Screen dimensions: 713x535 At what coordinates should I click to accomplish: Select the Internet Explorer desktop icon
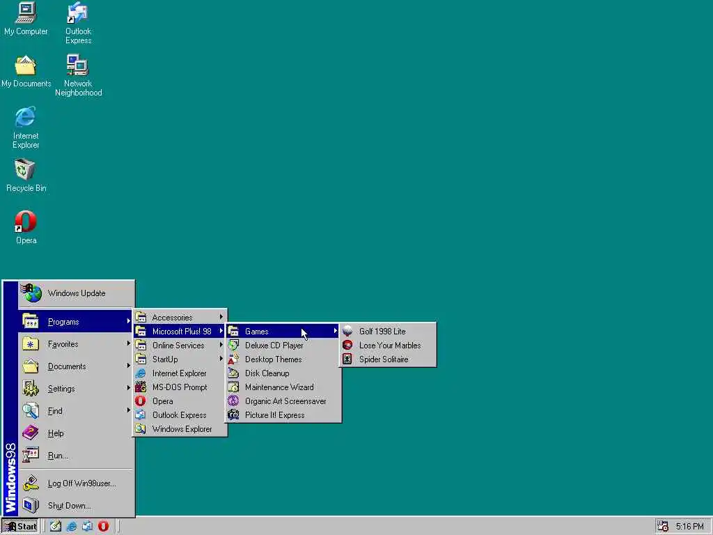tap(26, 127)
